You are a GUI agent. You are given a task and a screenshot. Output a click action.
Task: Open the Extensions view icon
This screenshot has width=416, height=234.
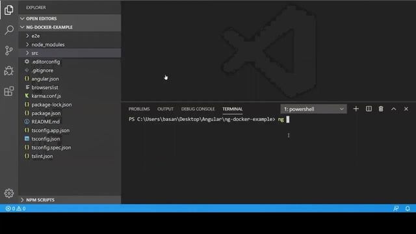point(9,91)
